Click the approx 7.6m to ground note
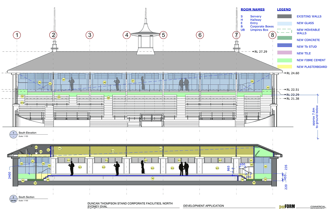 pyautogui.click(x=315, y=117)
